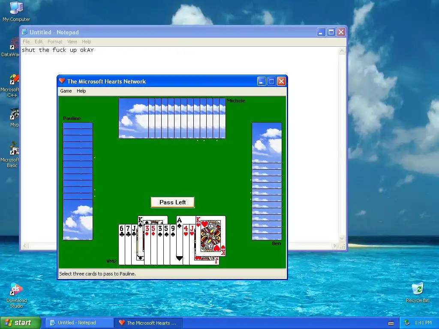439x329 pixels.
Task: Select the Jack of hearts card
Action: click(x=192, y=245)
